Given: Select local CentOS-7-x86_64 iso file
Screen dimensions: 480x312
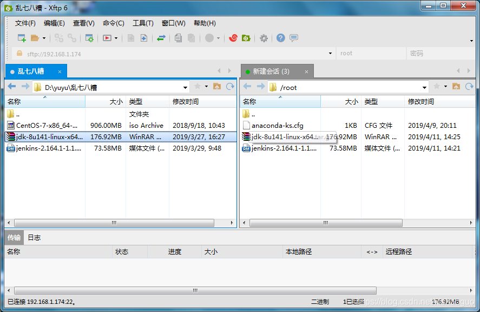Looking at the screenshot, I should tap(121, 125).
